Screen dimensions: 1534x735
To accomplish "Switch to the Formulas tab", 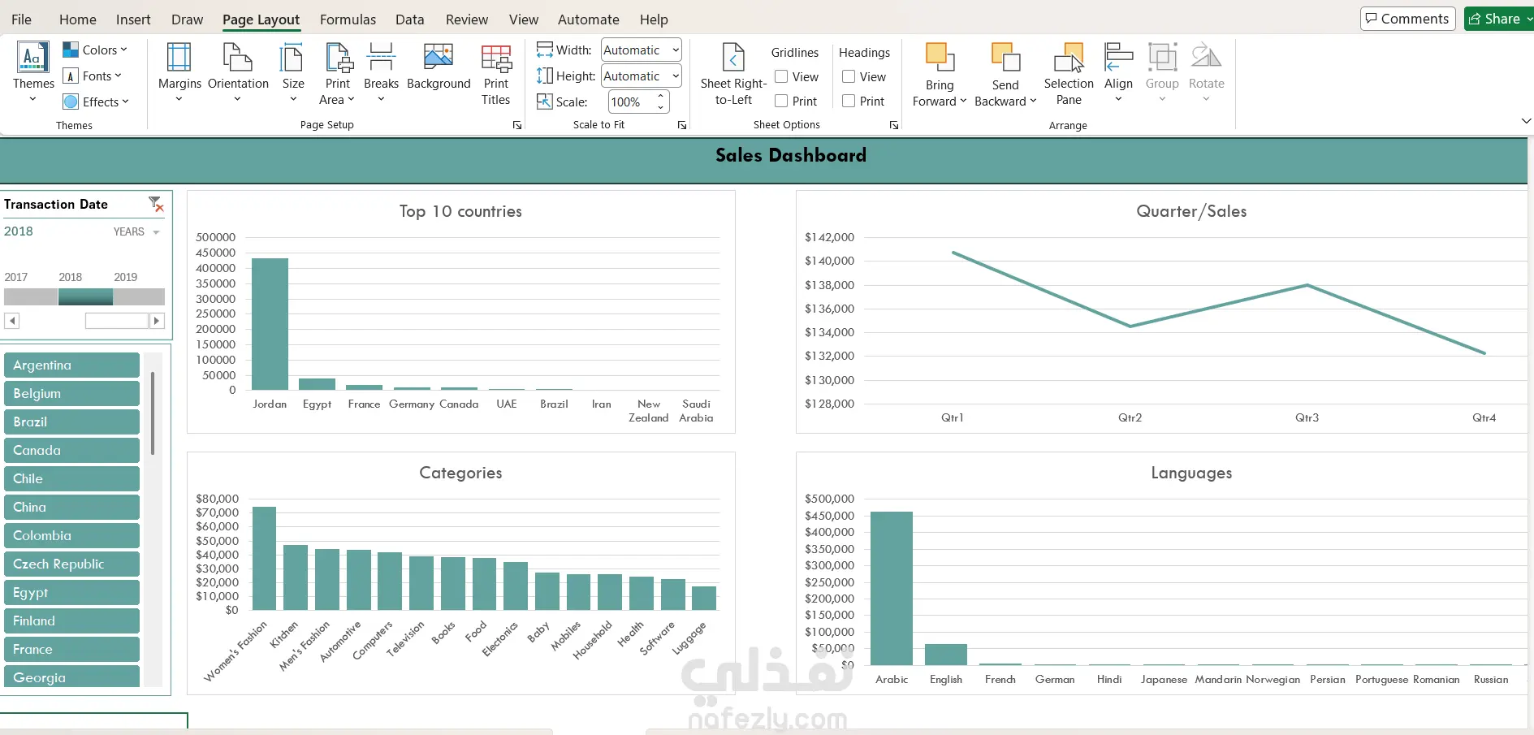I will pos(348,19).
